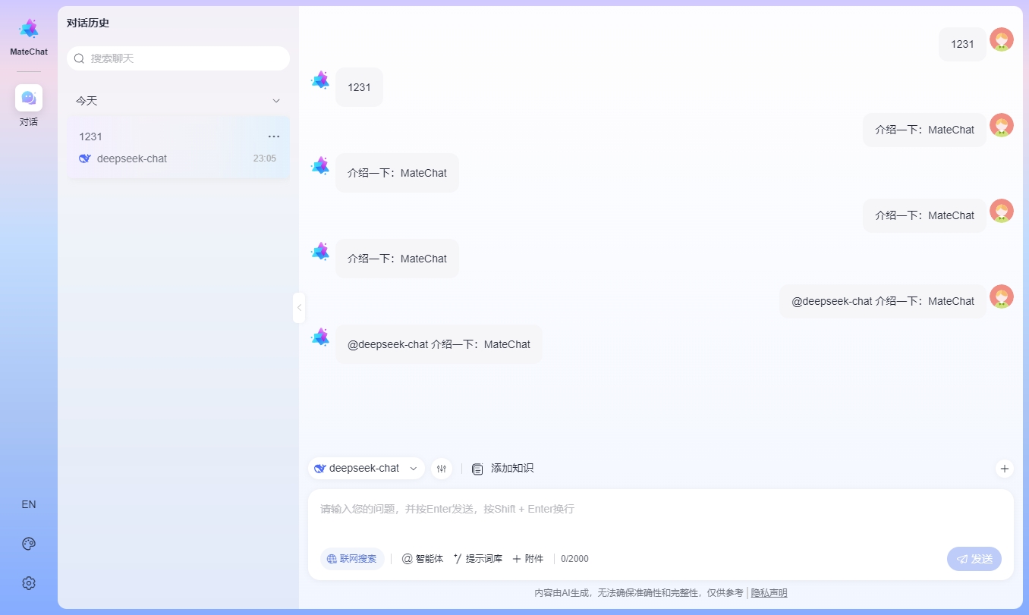Click the 添加知识 label

(512, 469)
